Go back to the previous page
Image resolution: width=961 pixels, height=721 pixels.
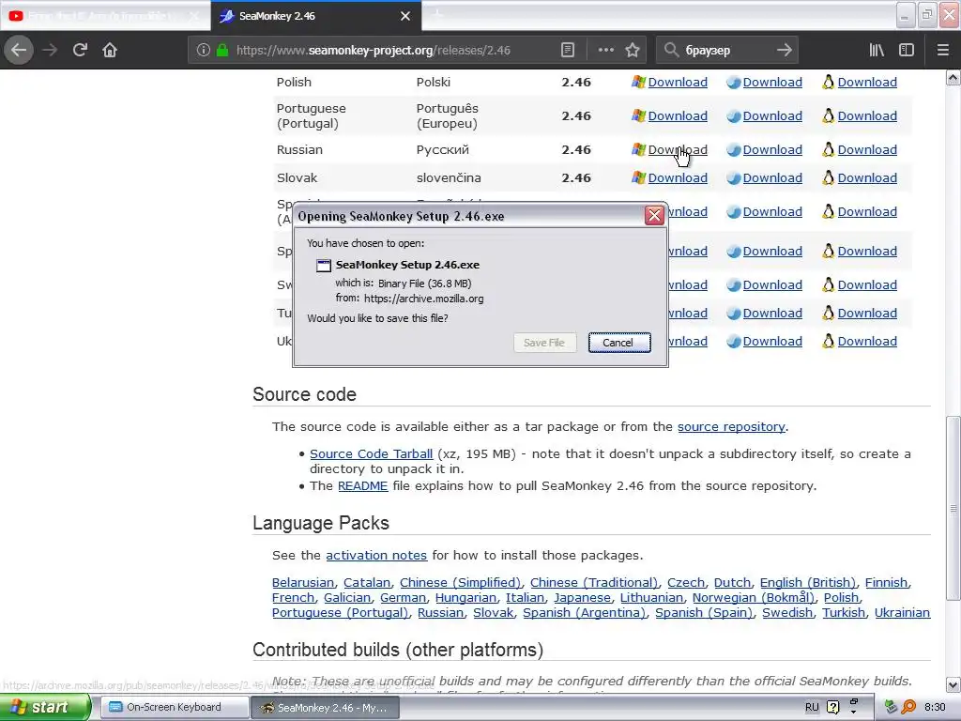pos(19,51)
